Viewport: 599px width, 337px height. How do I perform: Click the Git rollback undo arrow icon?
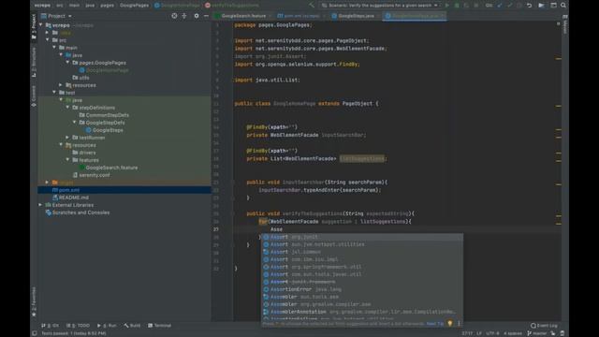(x=529, y=6)
